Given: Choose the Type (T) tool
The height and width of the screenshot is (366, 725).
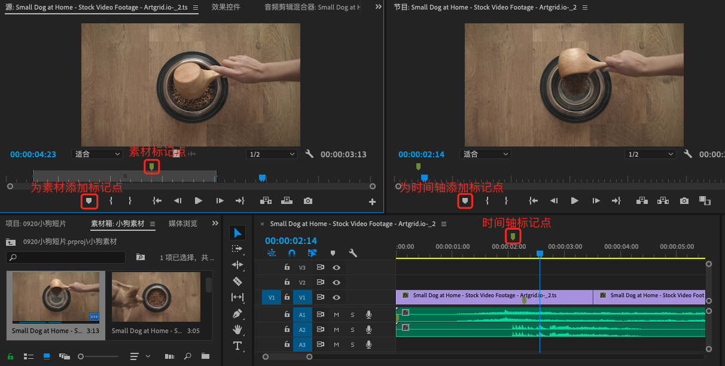Looking at the screenshot, I should [237, 346].
